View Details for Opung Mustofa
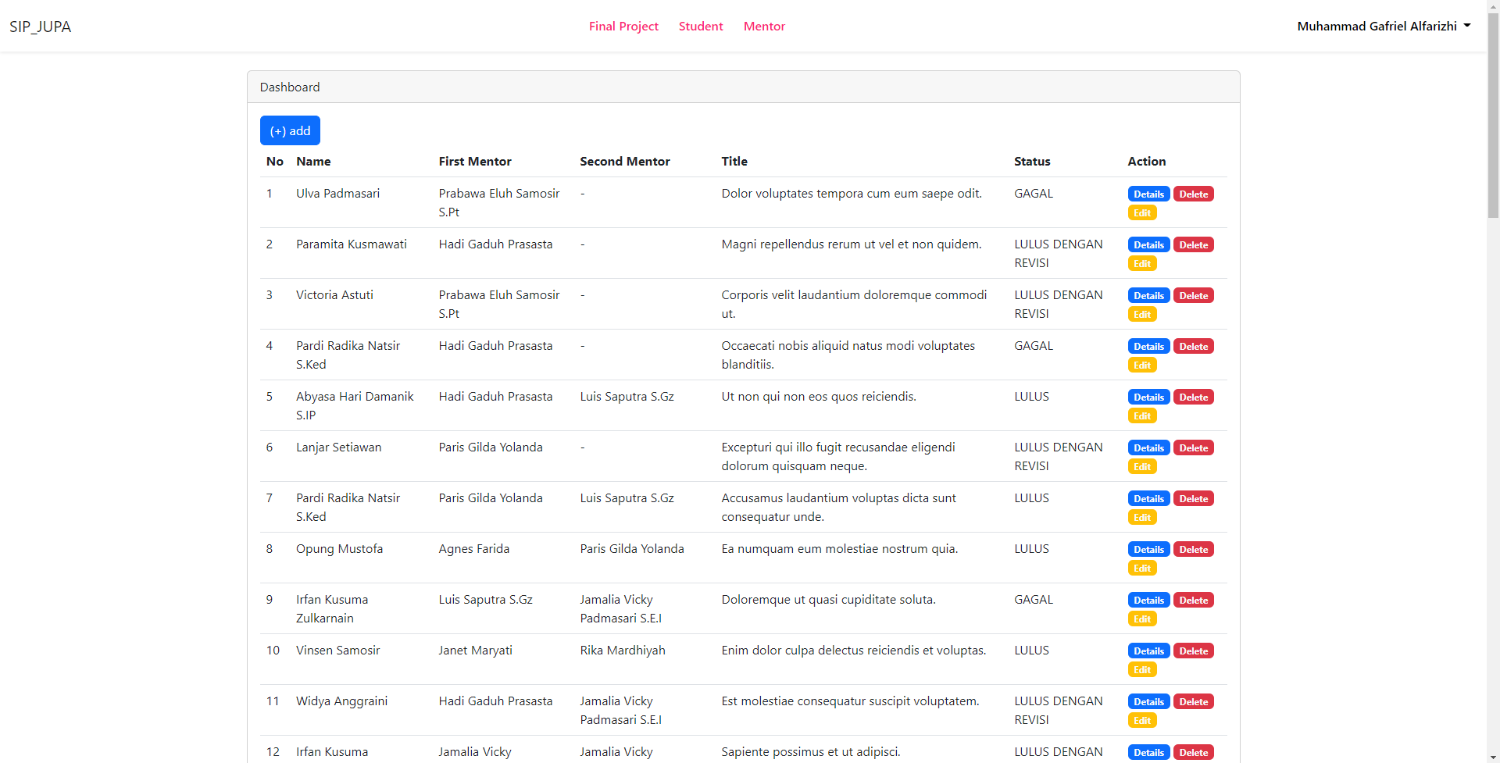The image size is (1500, 763). click(x=1148, y=549)
